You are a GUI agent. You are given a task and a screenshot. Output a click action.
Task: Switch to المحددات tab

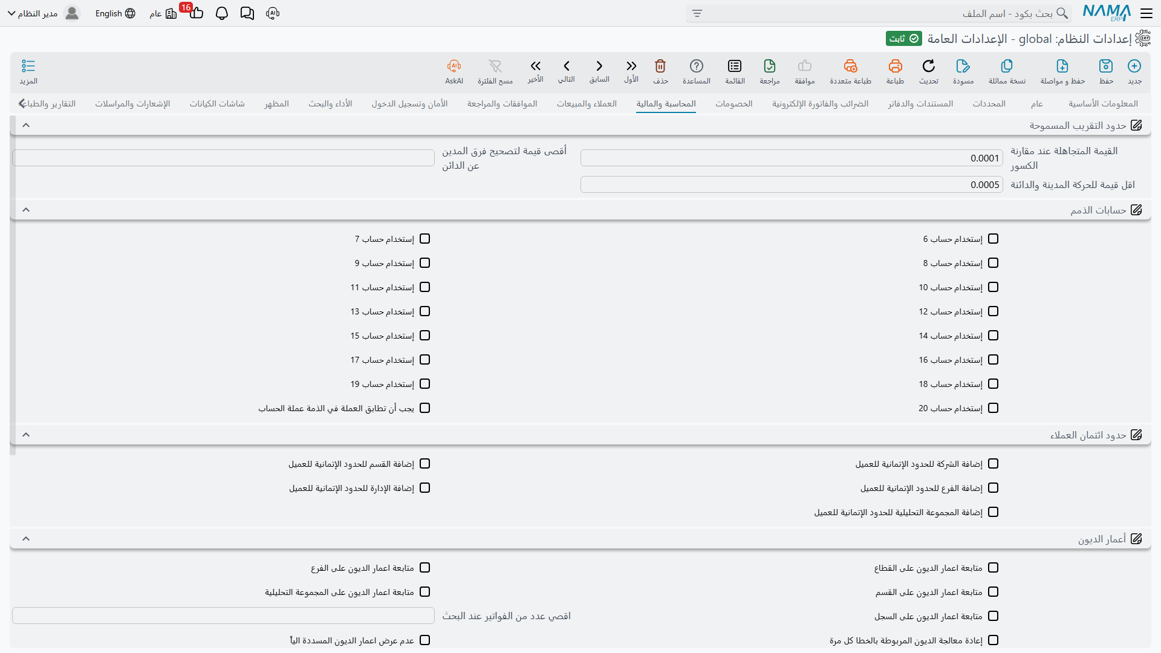pyautogui.click(x=989, y=104)
